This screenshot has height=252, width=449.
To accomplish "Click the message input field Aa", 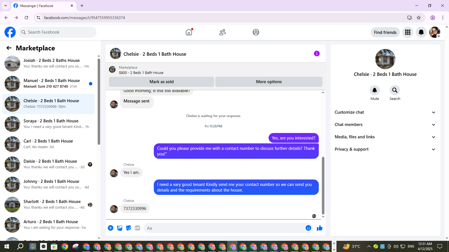I will click(224, 228).
